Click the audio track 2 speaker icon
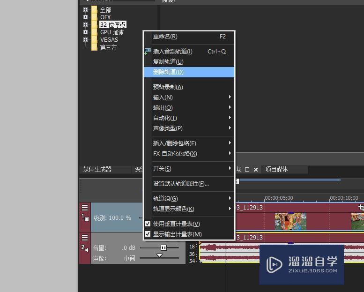Screen dimensions: 364x292 point(87,250)
